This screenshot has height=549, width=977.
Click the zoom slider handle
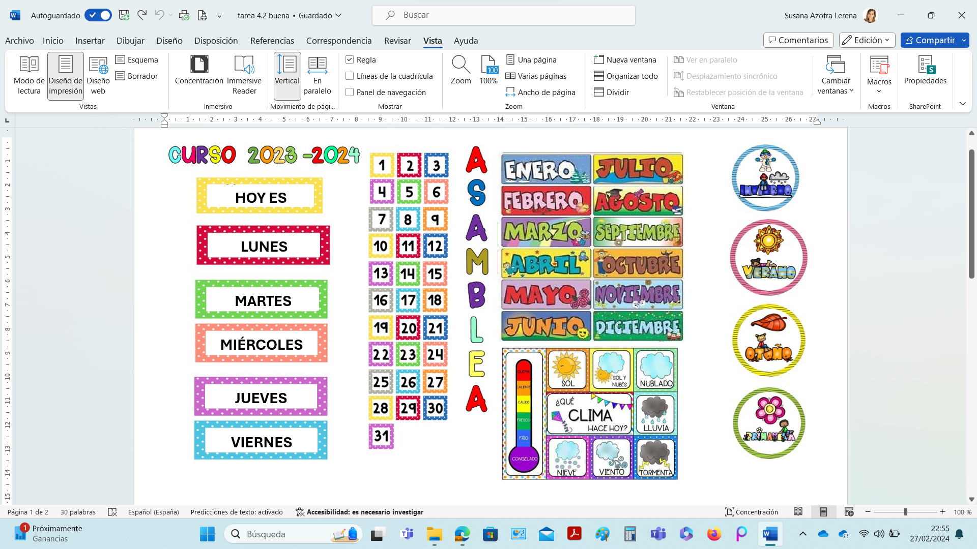click(906, 512)
